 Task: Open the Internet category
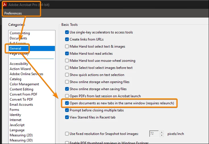point(15,120)
